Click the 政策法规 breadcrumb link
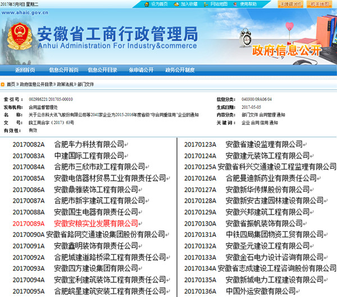The image size is (337, 297). coord(65,84)
